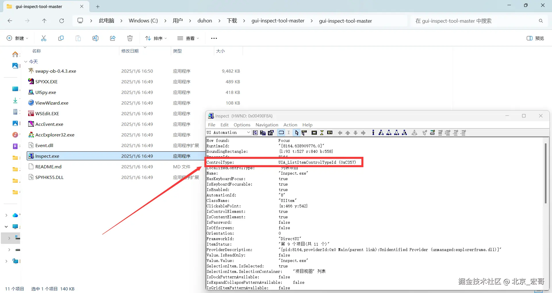This screenshot has width=552, height=293.
Task: Collapse the This PC sidebar node
Action: point(6,227)
